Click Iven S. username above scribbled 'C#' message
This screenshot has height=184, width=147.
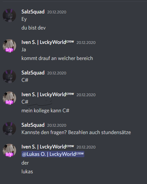(48, 95)
